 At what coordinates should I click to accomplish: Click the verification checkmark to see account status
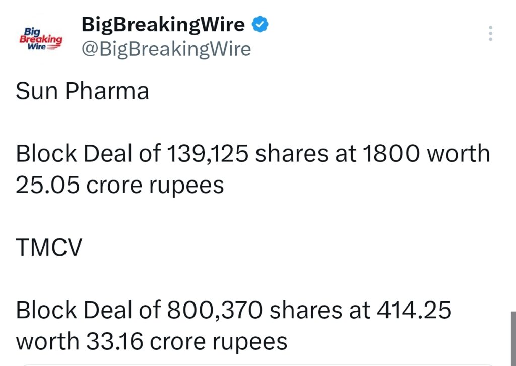click(260, 24)
